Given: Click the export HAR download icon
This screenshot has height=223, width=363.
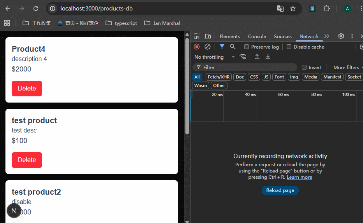Looking at the screenshot, I should (x=268, y=57).
